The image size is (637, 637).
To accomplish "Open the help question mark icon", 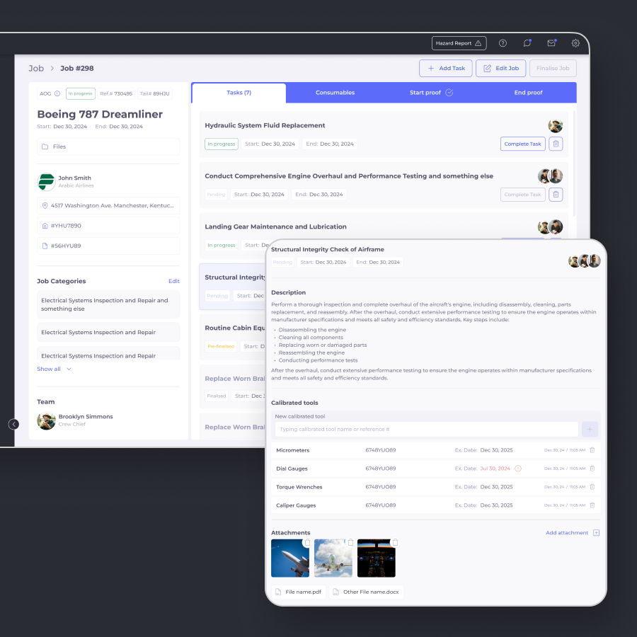I will [503, 43].
